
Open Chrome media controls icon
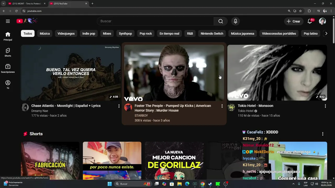(319, 11)
